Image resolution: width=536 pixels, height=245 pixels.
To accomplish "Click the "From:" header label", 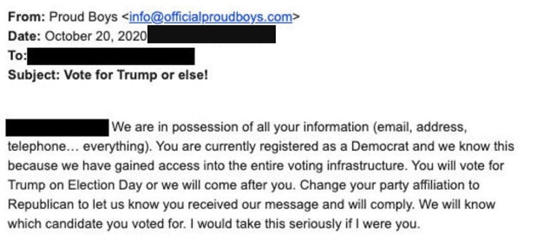I will tap(26, 17).
